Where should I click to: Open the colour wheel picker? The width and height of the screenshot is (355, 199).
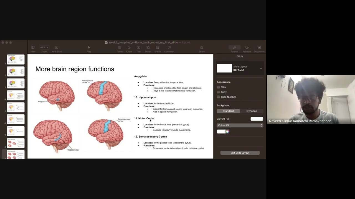[227, 132]
